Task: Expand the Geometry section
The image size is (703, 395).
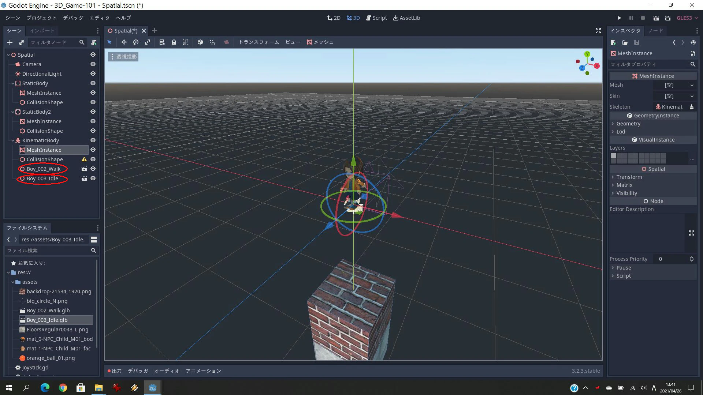Action: [653, 124]
